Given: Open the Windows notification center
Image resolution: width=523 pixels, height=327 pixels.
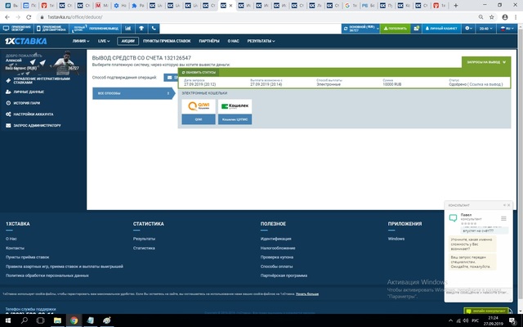Looking at the screenshot, I should click(x=512, y=320).
